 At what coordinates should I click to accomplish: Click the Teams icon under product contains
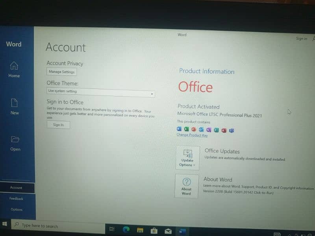point(232,130)
